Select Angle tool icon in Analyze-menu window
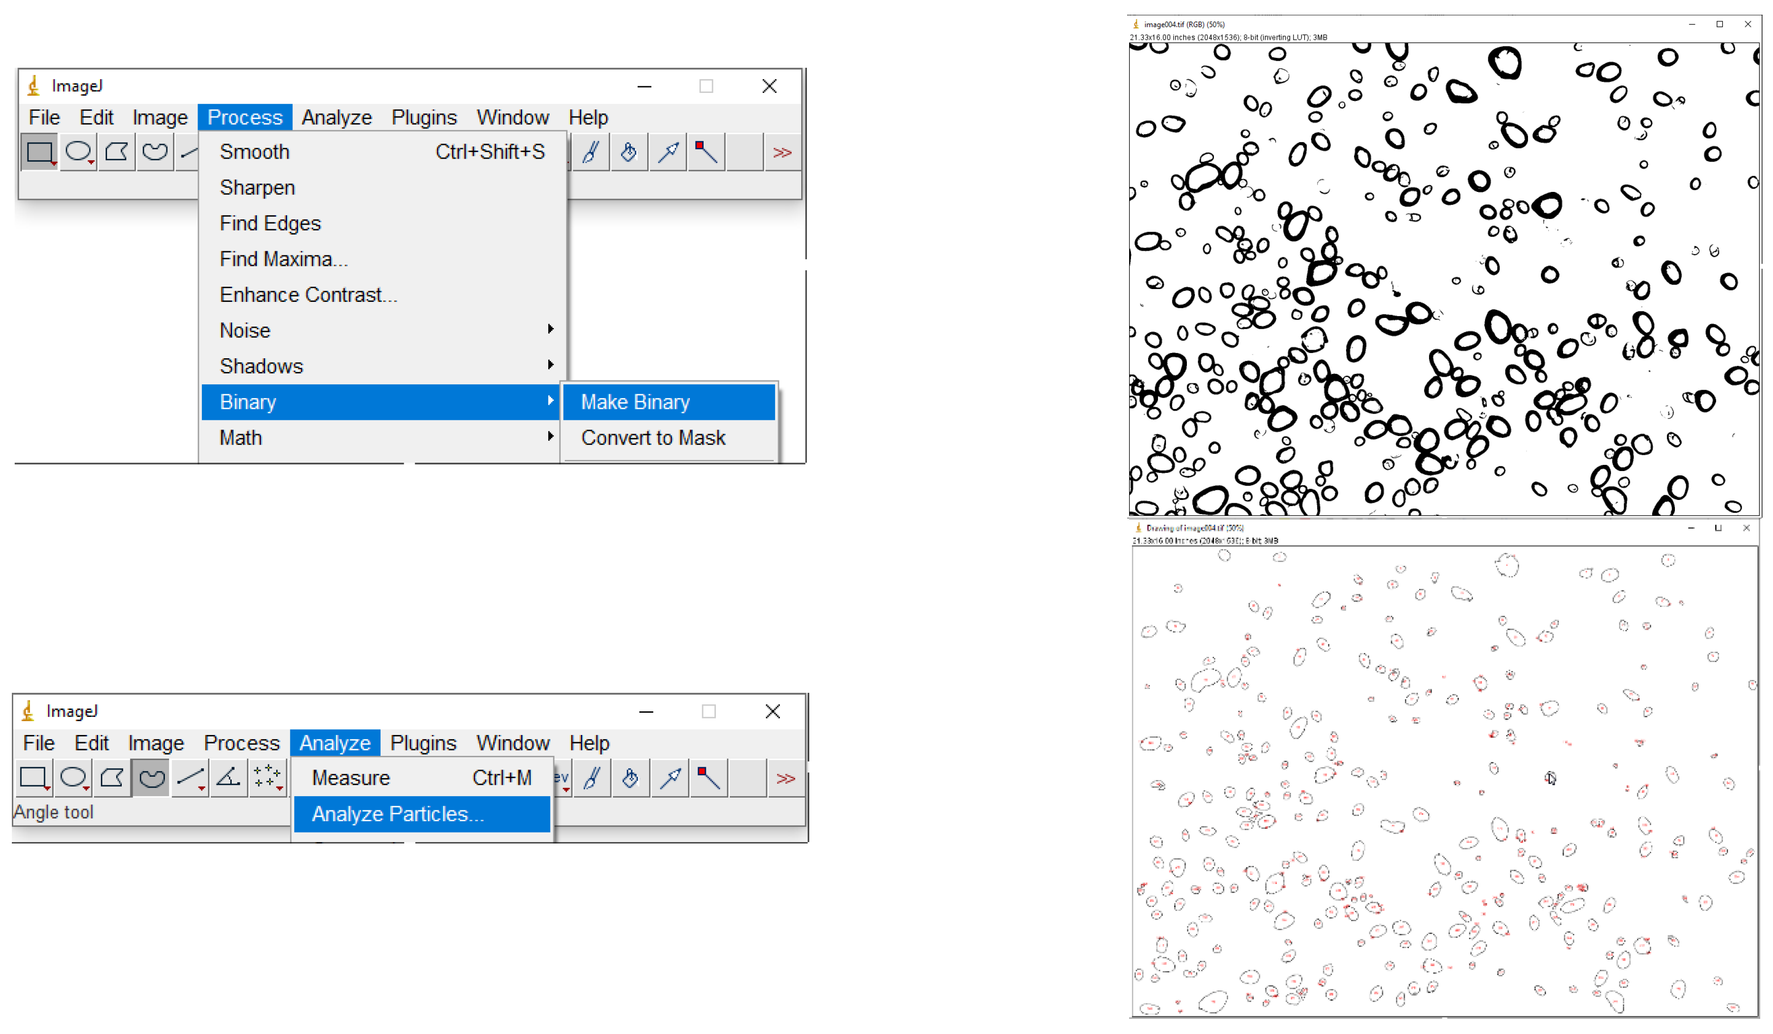 tap(229, 778)
